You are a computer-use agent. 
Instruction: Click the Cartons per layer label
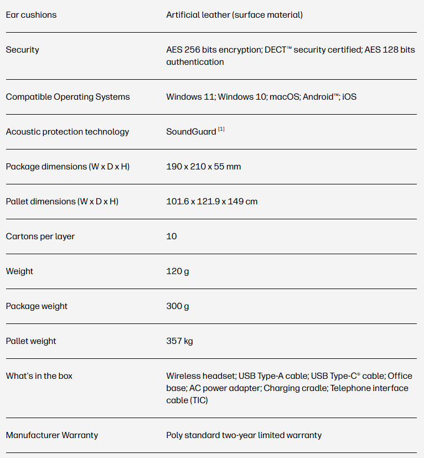click(40, 236)
